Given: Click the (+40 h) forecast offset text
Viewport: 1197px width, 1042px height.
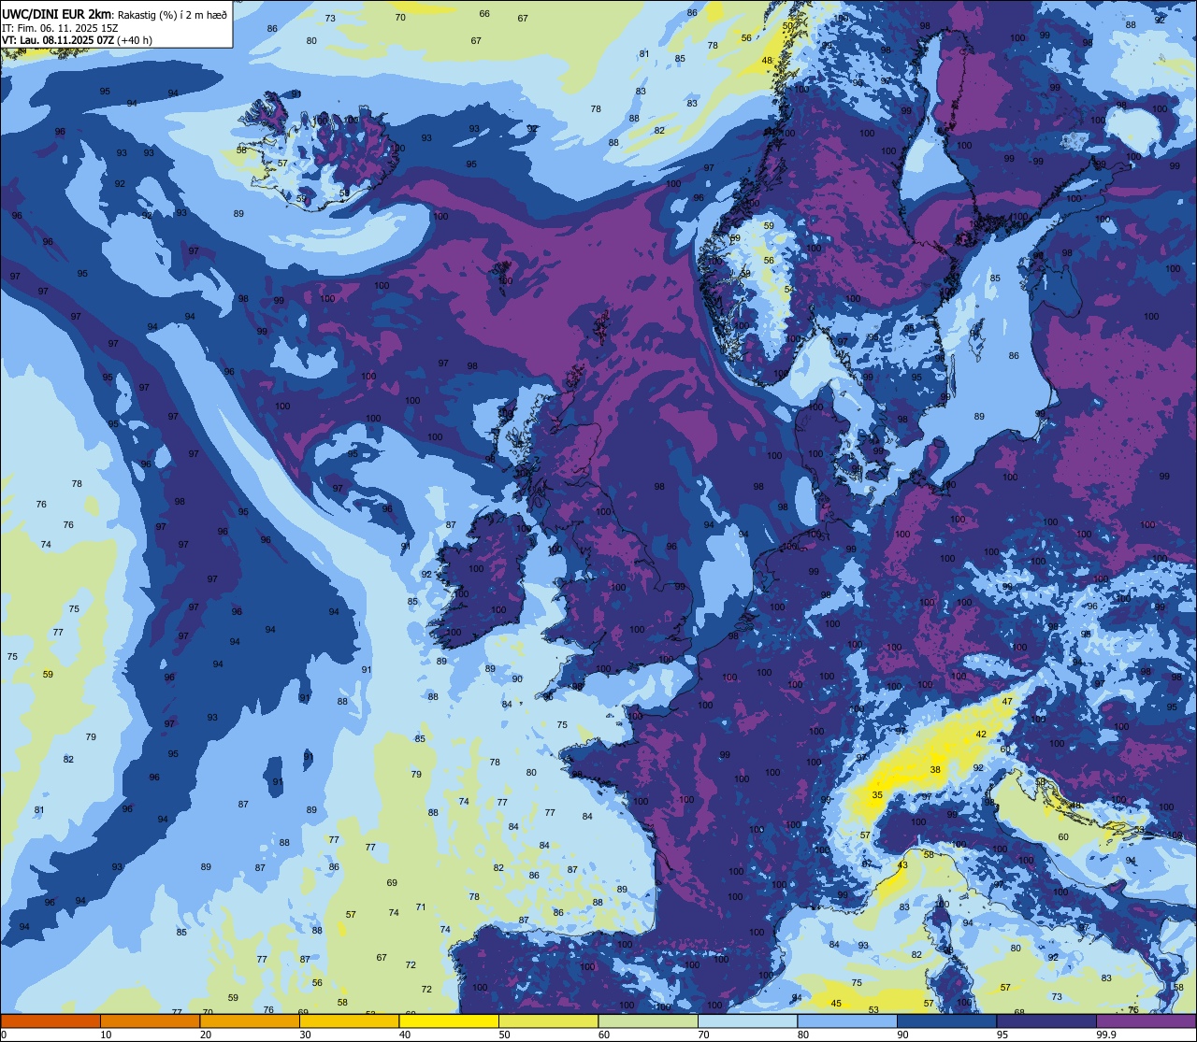Looking at the screenshot, I should pyautogui.click(x=133, y=39).
